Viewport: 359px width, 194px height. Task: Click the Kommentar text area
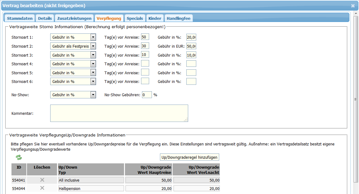tap(119, 113)
